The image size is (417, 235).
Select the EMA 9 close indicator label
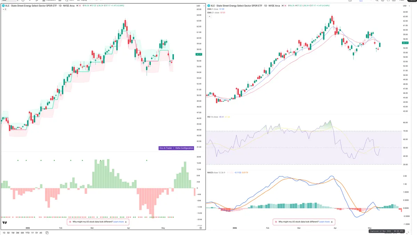click(x=213, y=9)
